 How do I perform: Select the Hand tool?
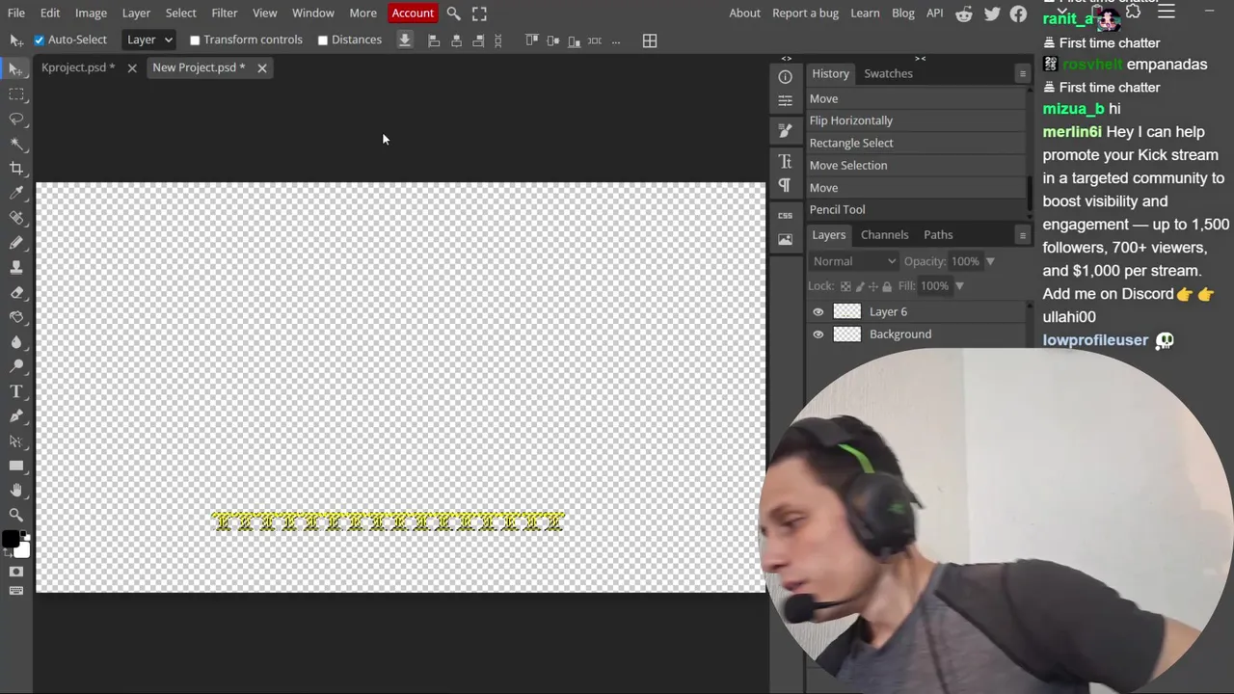pos(16,491)
